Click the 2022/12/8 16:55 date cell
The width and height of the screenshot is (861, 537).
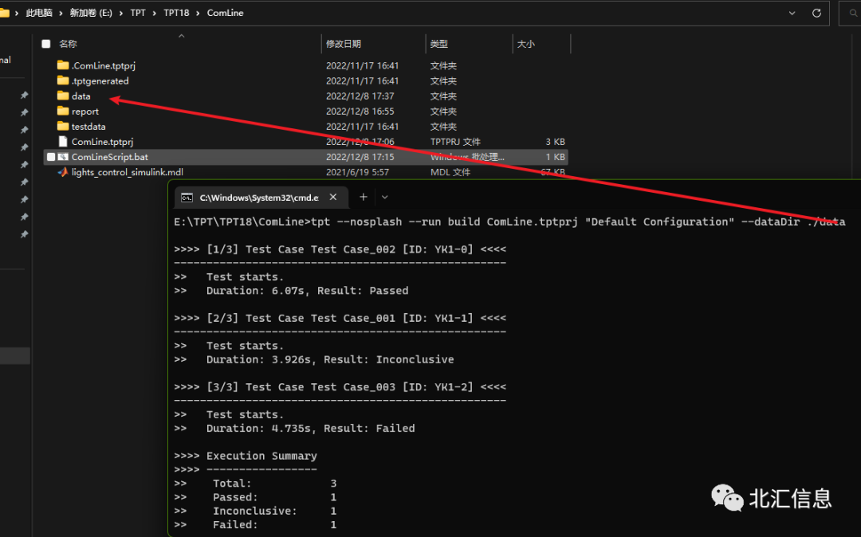click(360, 112)
